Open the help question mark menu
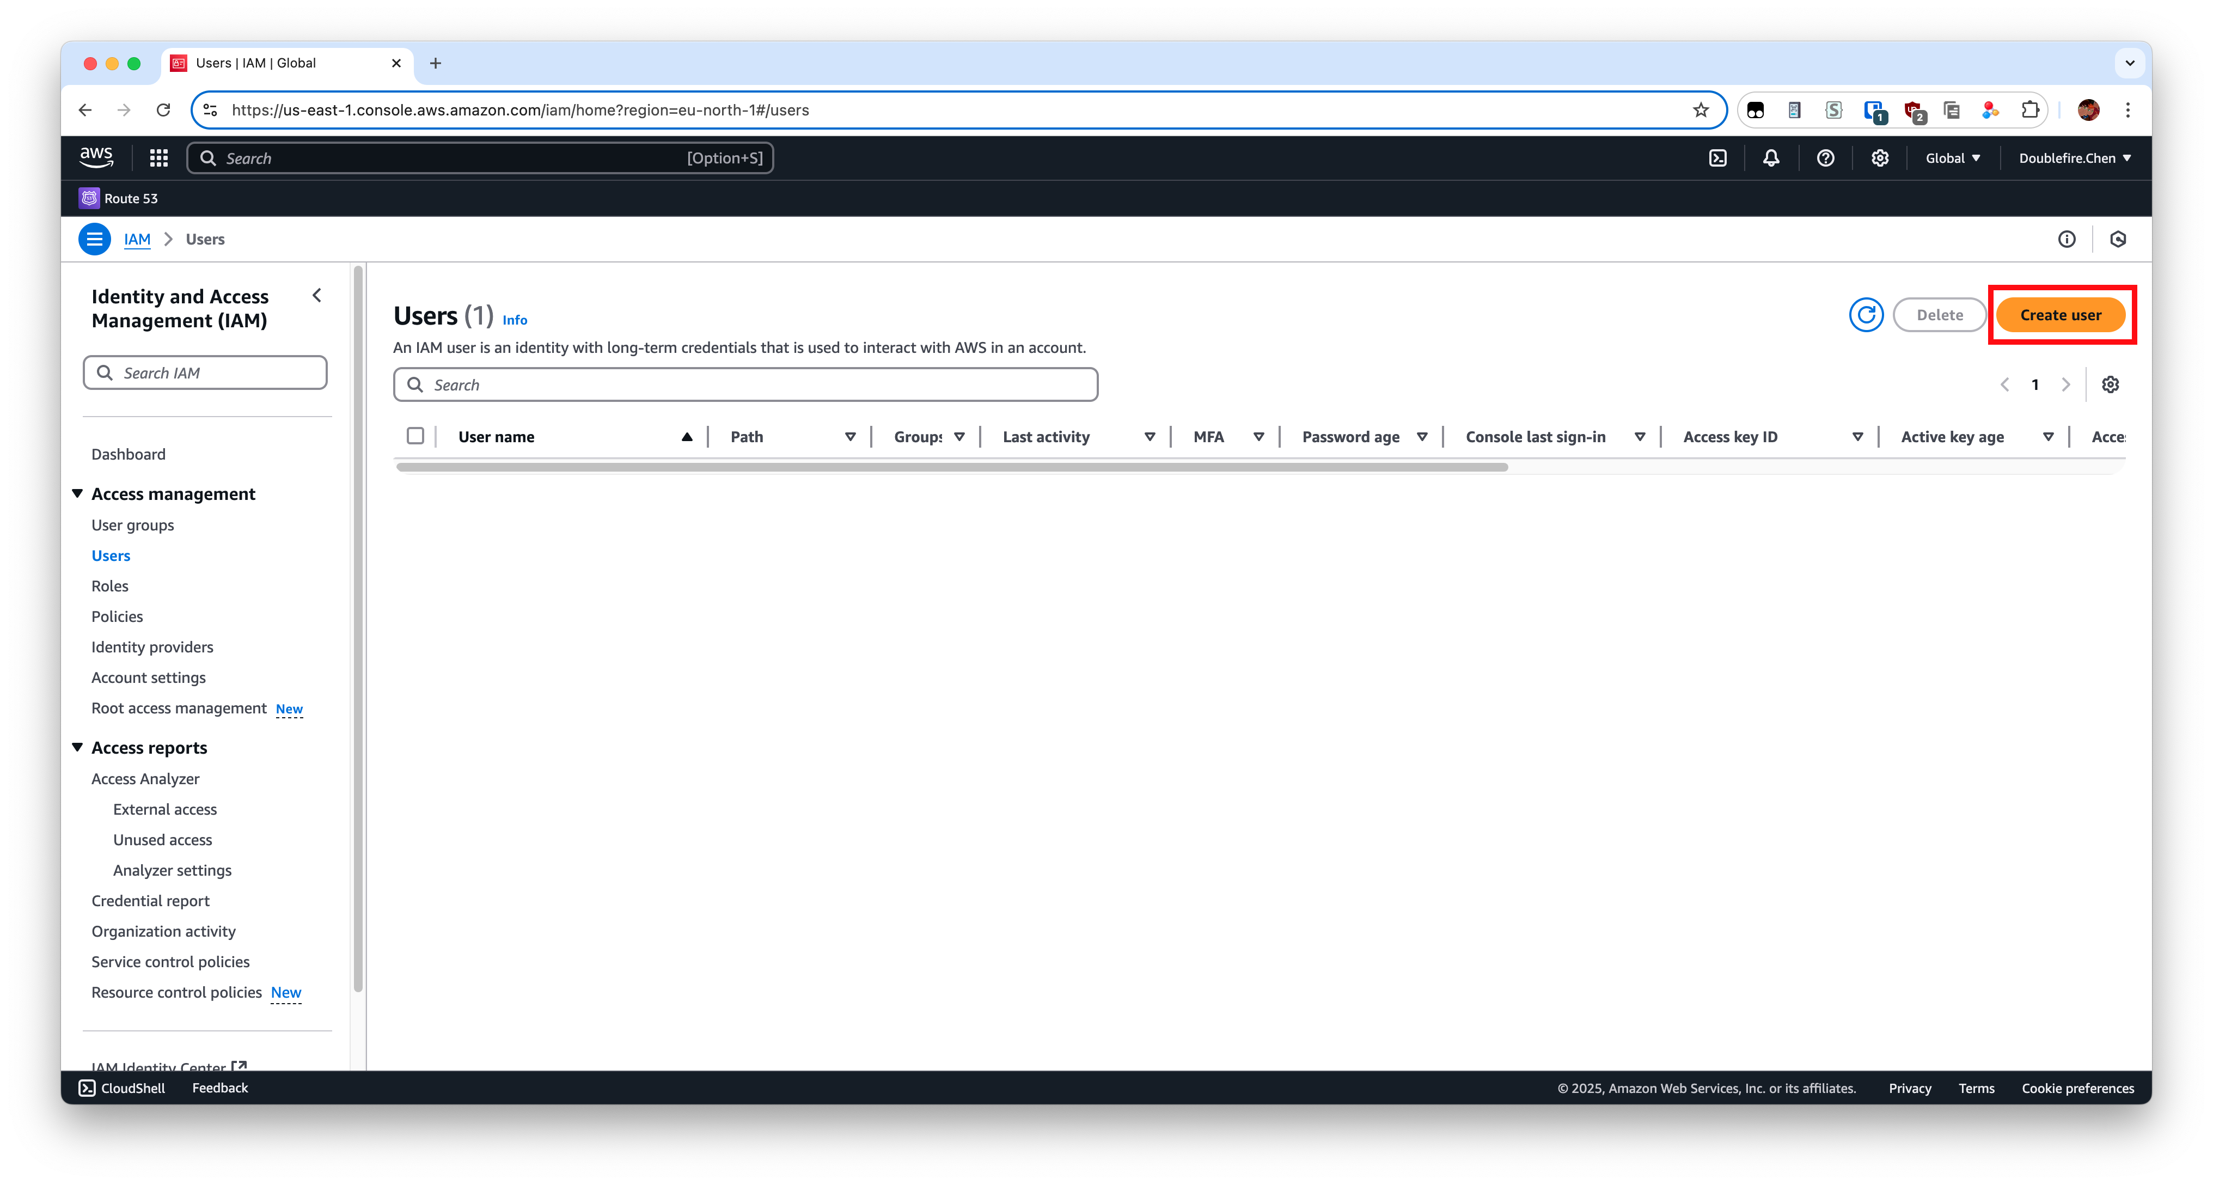Viewport: 2213px width, 1185px height. (1825, 158)
